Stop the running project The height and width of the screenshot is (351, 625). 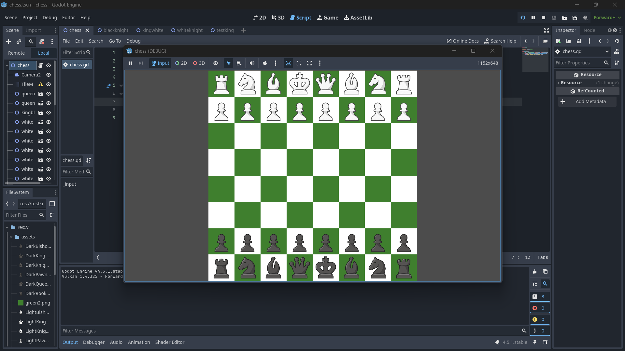coord(544,18)
